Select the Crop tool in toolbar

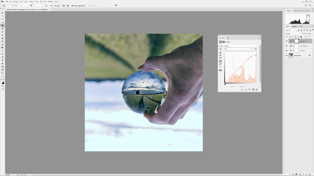coord(2,25)
